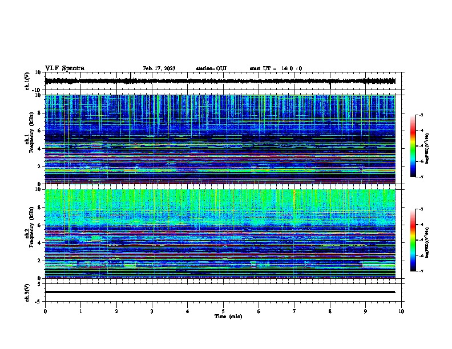Click time axis tick label '8'
This screenshot has height=349, width=452.
pyautogui.click(x=330, y=311)
